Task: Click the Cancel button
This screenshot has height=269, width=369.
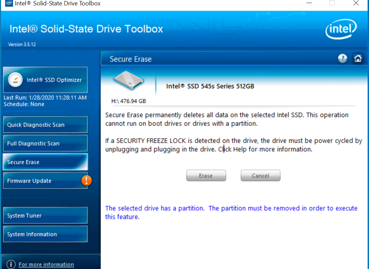Action: tap(261, 176)
